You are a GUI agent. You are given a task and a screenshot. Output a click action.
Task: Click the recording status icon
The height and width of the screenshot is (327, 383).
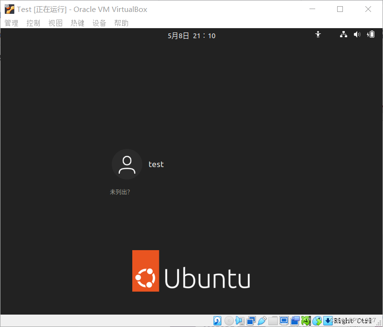[x=295, y=321]
